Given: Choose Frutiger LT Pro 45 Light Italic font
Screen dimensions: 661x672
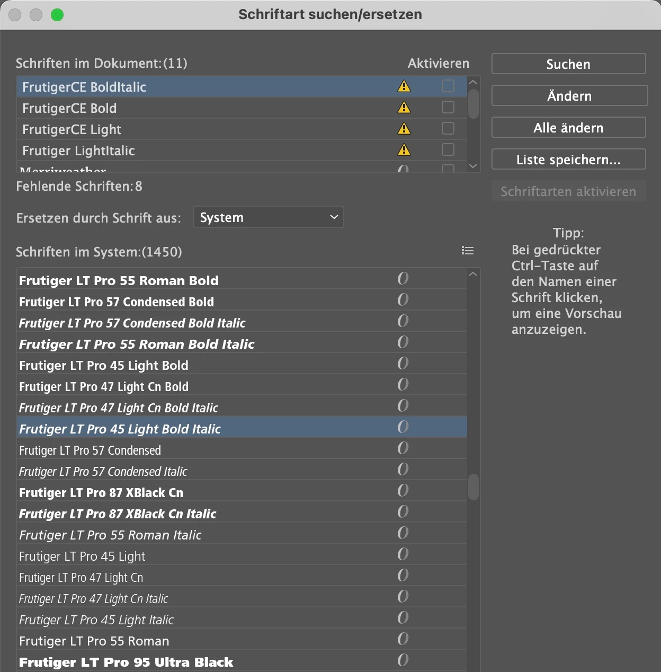Looking at the screenshot, I should (242, 619).
